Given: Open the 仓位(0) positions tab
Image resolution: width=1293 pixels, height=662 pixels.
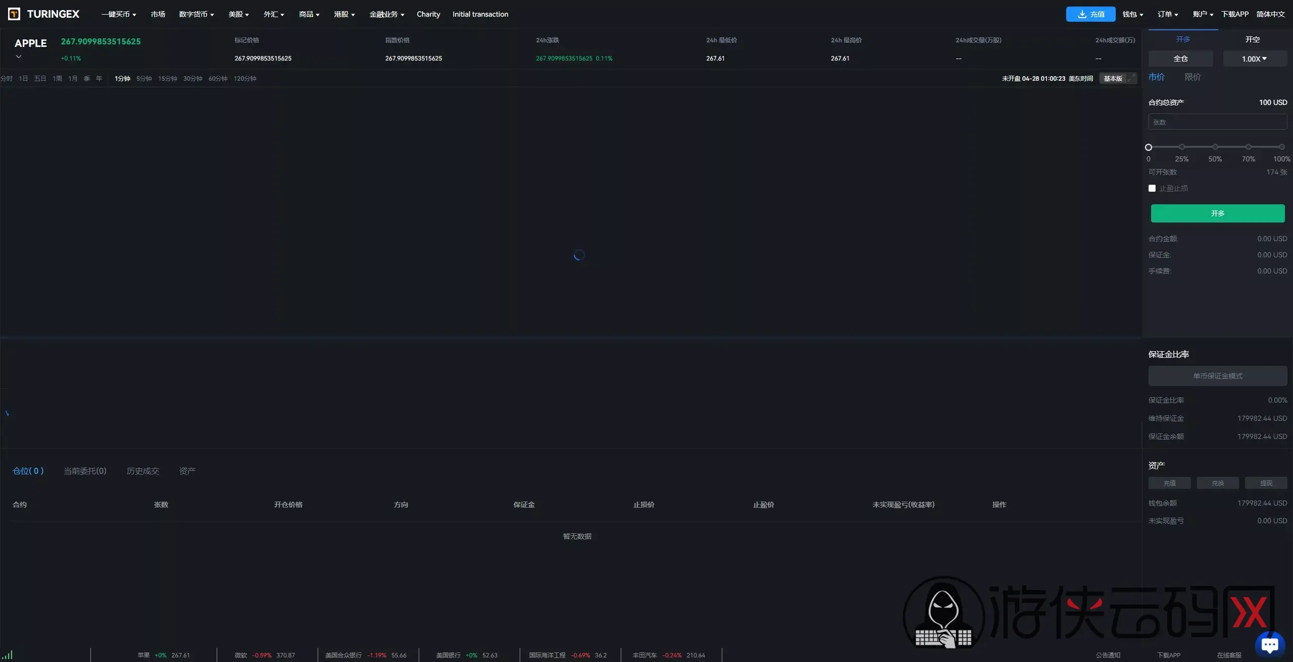Looking at the screenshot, I should click(x=28, y=471).
